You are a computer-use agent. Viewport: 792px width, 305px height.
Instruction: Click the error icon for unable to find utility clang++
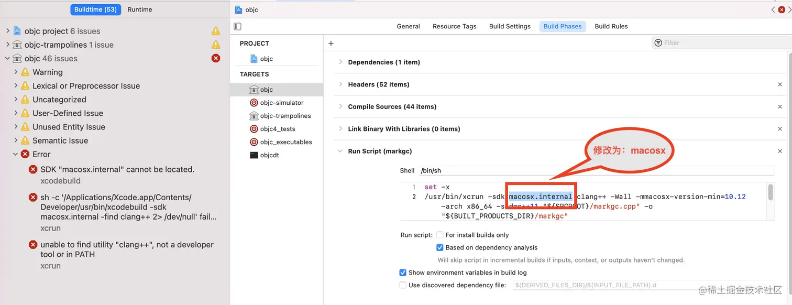[33, 244]
